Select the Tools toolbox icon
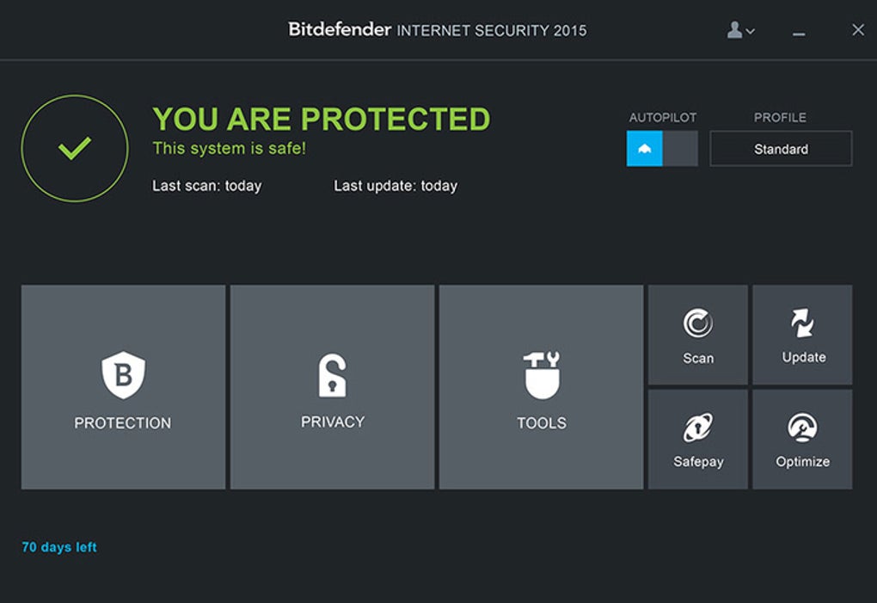This screenshot has width=877, height=603. point(542,375)
